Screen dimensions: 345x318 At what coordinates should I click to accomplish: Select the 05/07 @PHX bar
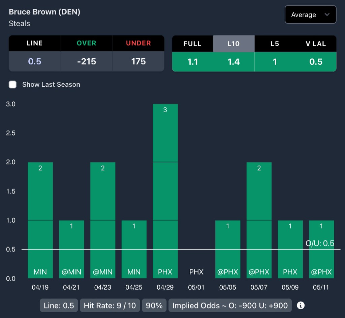[259, 220]
